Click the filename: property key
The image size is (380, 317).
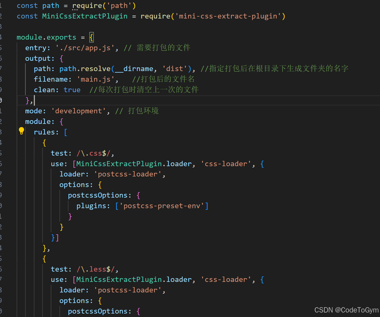[x=53, y=79]
